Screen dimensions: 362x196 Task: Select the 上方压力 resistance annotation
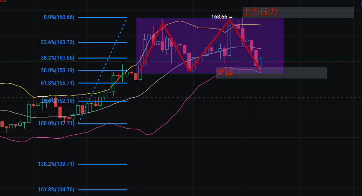pos(260,12)
